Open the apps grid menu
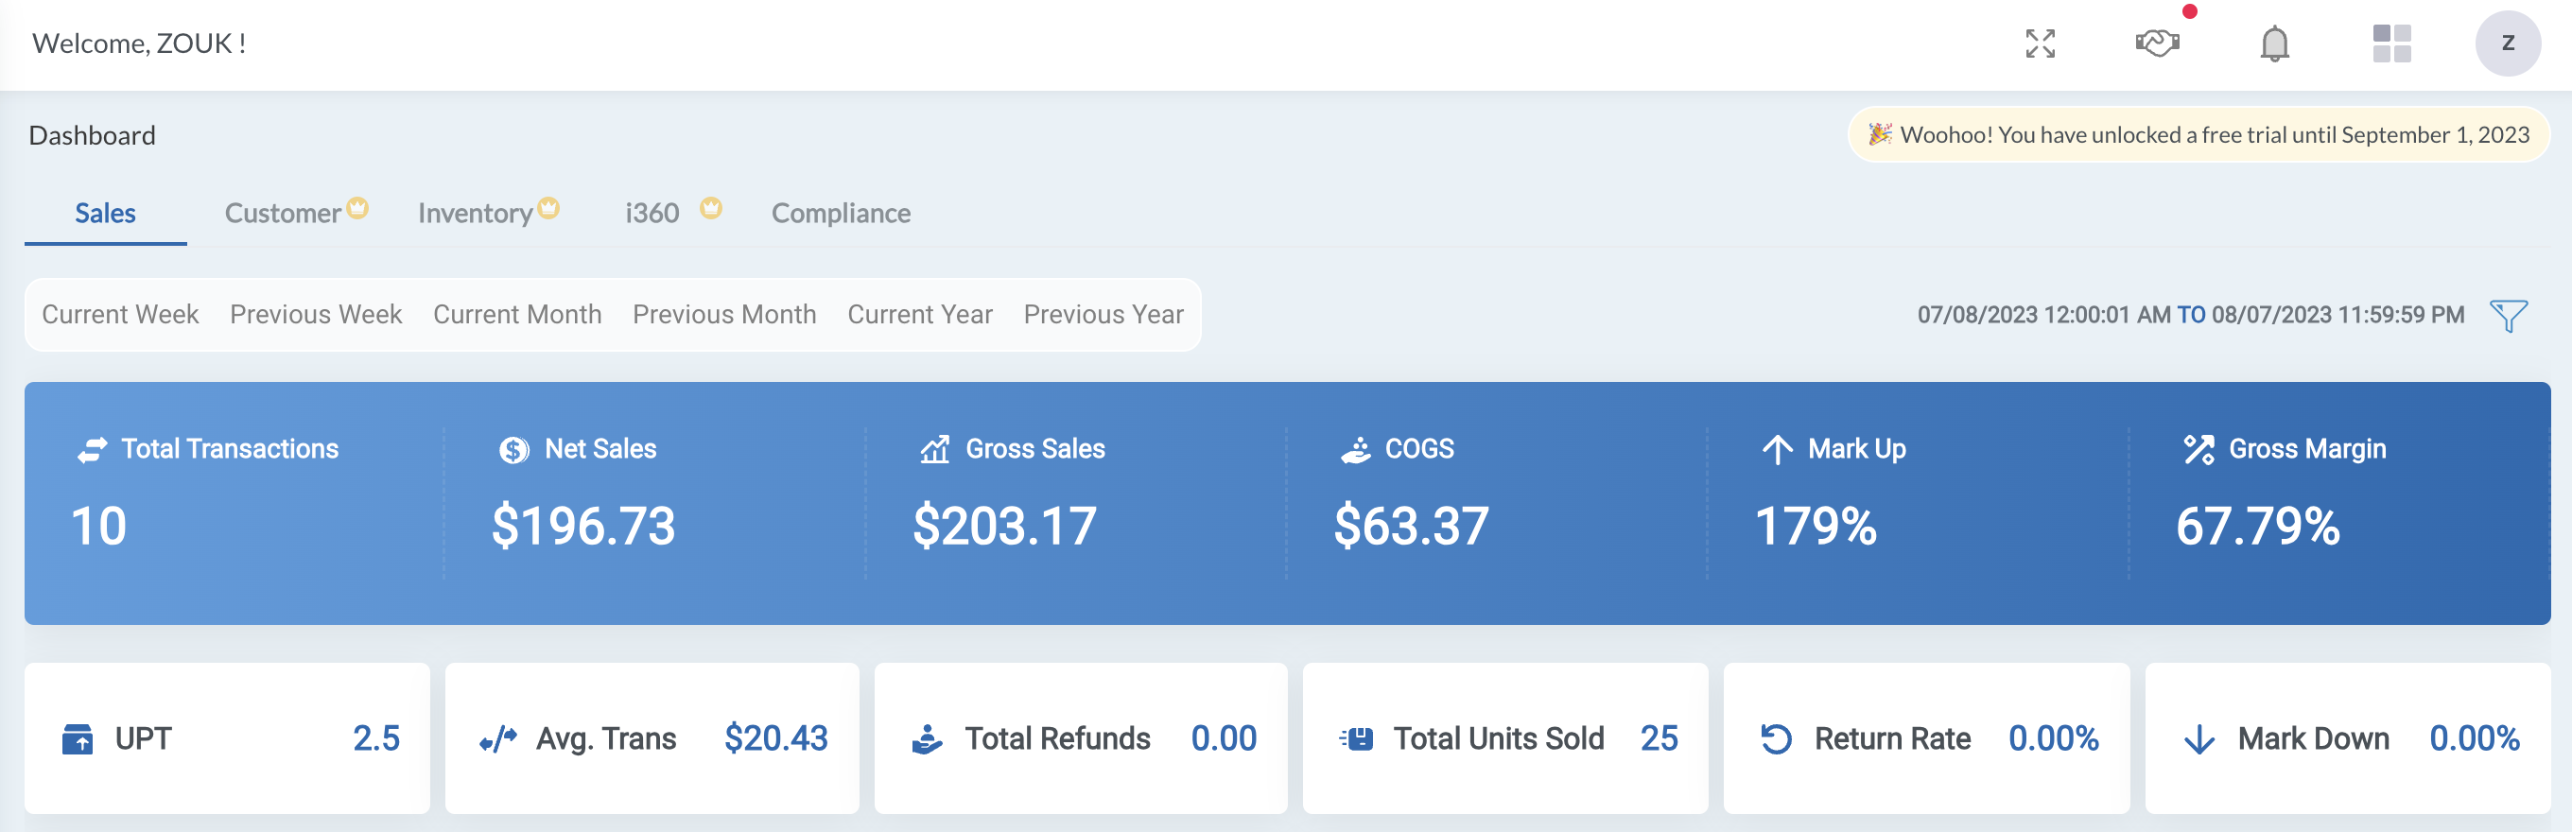 point(2391,43)
